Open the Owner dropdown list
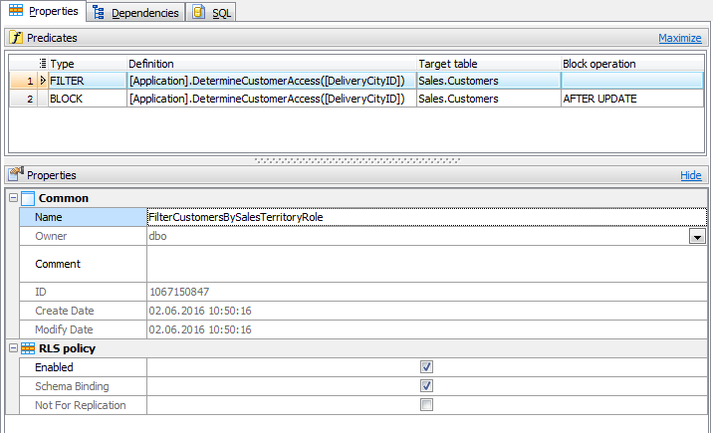Viewport: 713px width, 433px height. 697,237
